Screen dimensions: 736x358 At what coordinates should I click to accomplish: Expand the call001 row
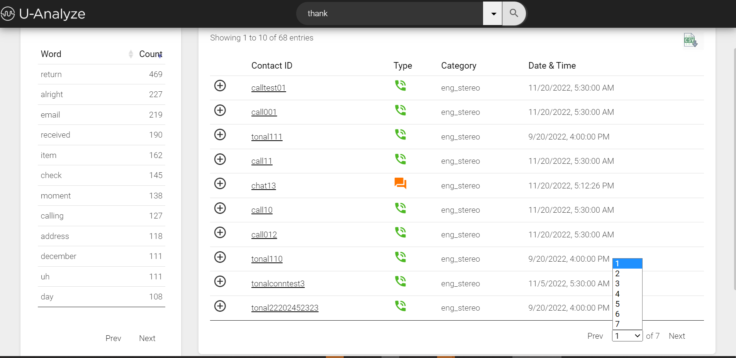[x=220, y=110]
